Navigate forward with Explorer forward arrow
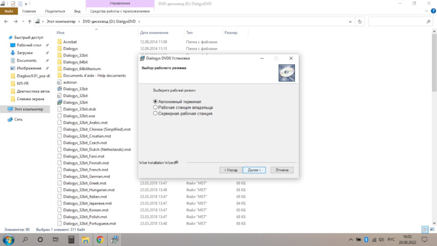 pos(15,21)
